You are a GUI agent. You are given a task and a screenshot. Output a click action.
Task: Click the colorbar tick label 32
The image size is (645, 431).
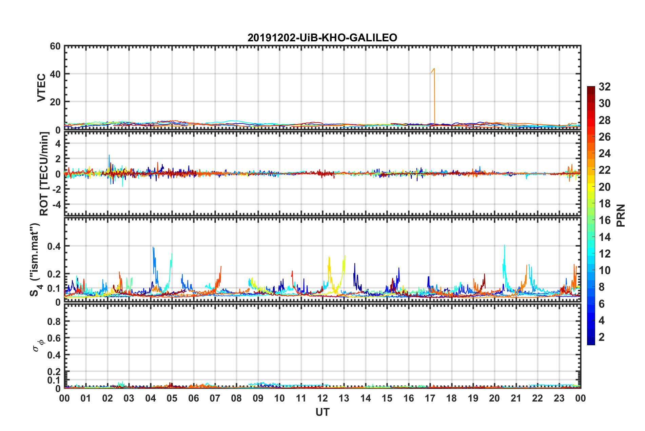point(604,87)
